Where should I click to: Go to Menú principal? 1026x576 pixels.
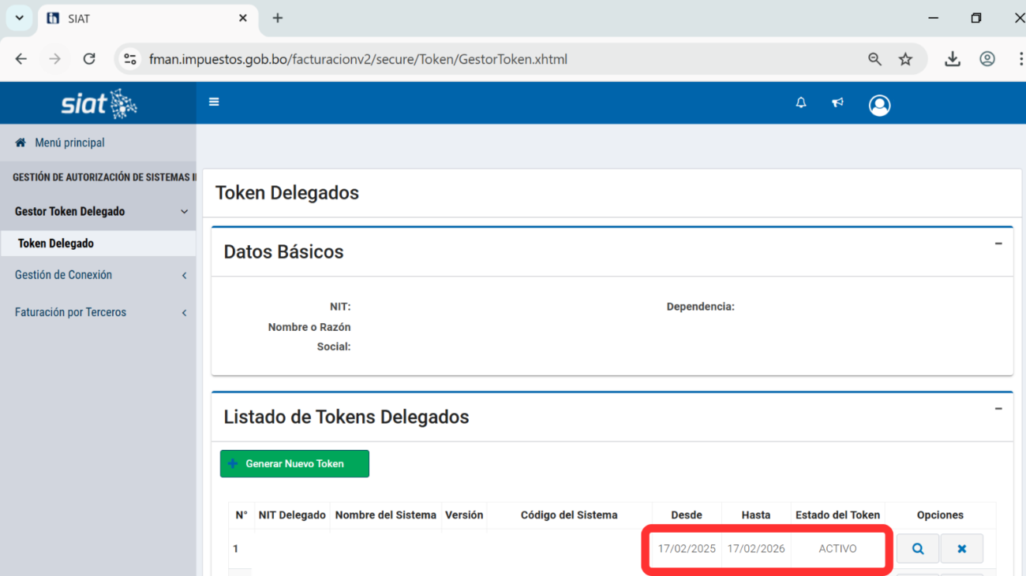click(x=69, y=143)
